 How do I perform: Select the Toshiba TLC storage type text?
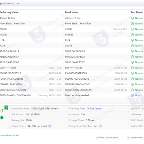[120, 29]
